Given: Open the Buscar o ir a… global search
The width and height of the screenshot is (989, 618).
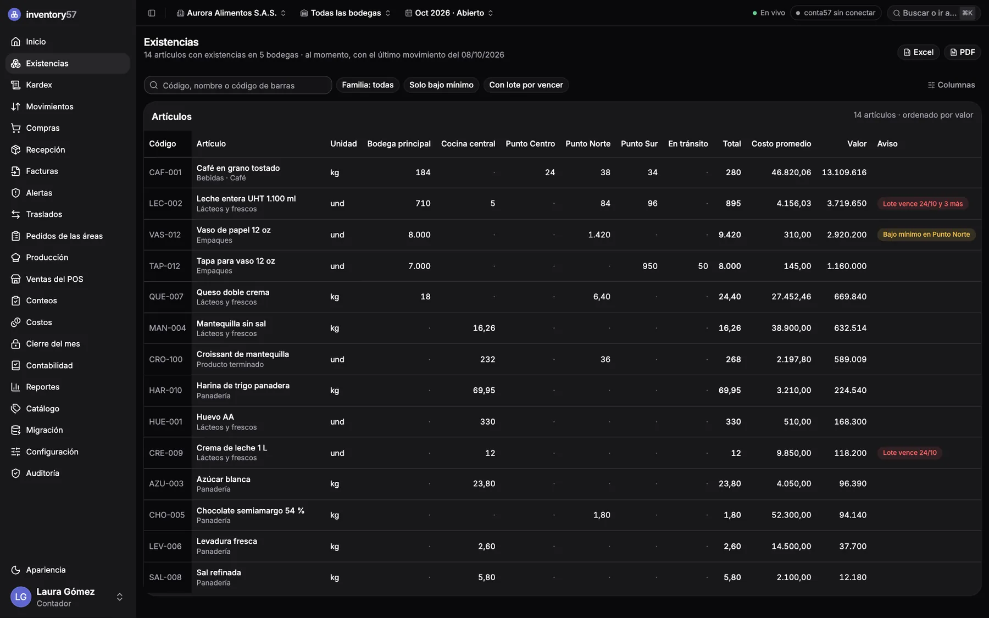Looking at the screenshot, I should pyautogui.click(x=934, y=13).
